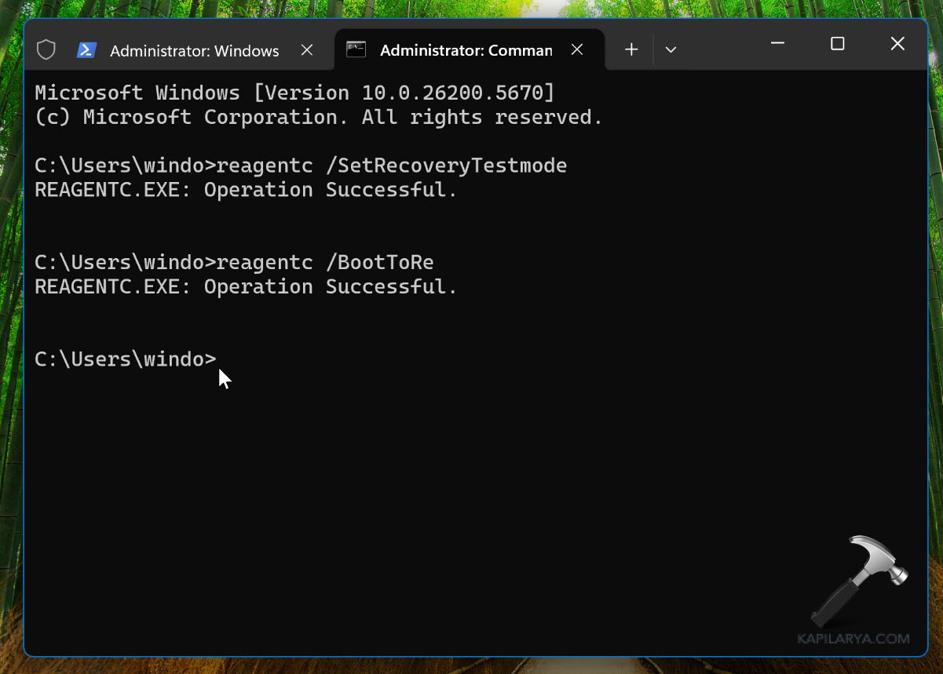Click the reagentc /BootToRe command line
The width and height of the screenshot is (943, 674).
tap(324, 262)
